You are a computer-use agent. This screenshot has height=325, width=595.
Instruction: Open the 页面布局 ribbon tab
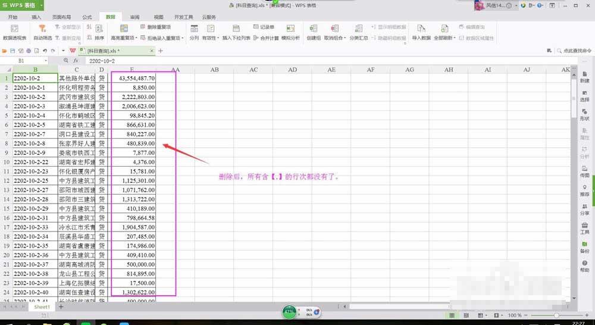61,17
